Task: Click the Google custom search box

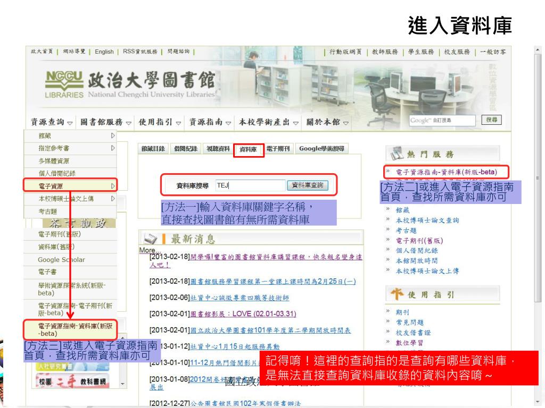Action: click(442, 121)
